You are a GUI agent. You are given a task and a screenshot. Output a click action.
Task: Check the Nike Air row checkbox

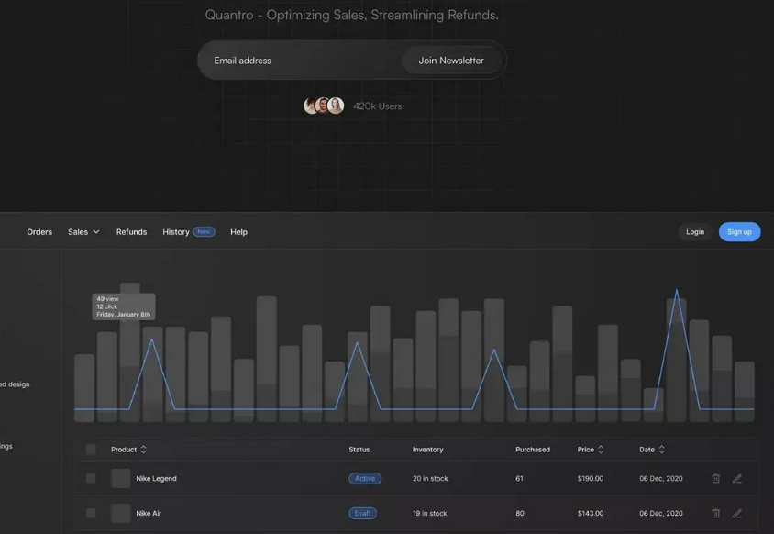pos(90,512)
